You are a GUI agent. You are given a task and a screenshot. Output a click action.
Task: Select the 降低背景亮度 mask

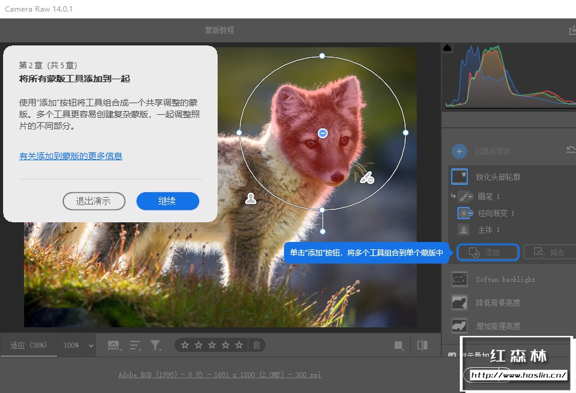pos(459,302)
